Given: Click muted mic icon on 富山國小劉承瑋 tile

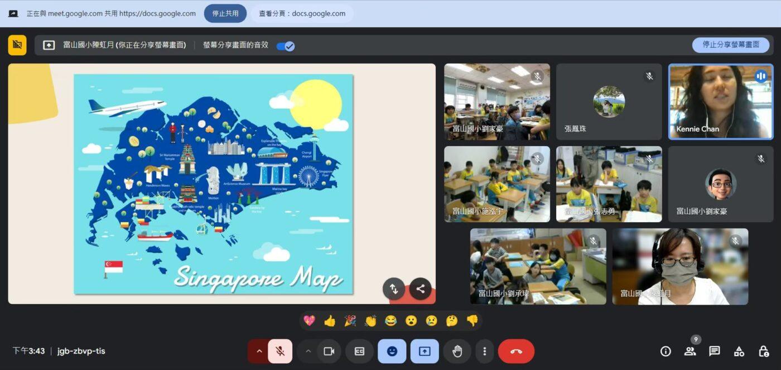Looking at the screenshot, I should 594,241.
